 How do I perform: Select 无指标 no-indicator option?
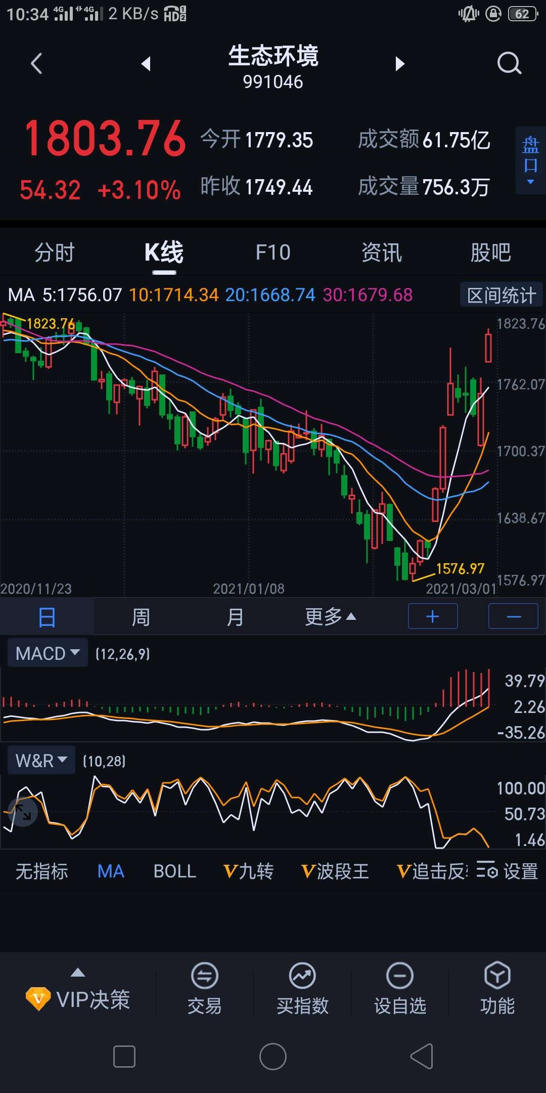click(42, 871)
